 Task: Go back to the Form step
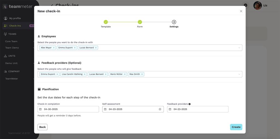click(x=140, y=22)
